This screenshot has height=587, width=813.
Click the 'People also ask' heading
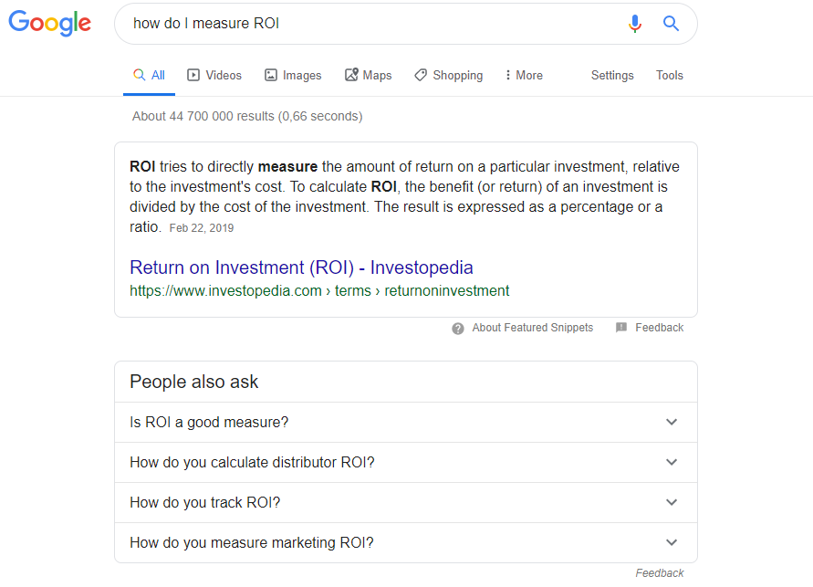coord(194,383)
